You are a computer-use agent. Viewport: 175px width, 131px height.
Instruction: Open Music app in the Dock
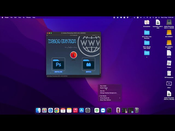[75, 110]
